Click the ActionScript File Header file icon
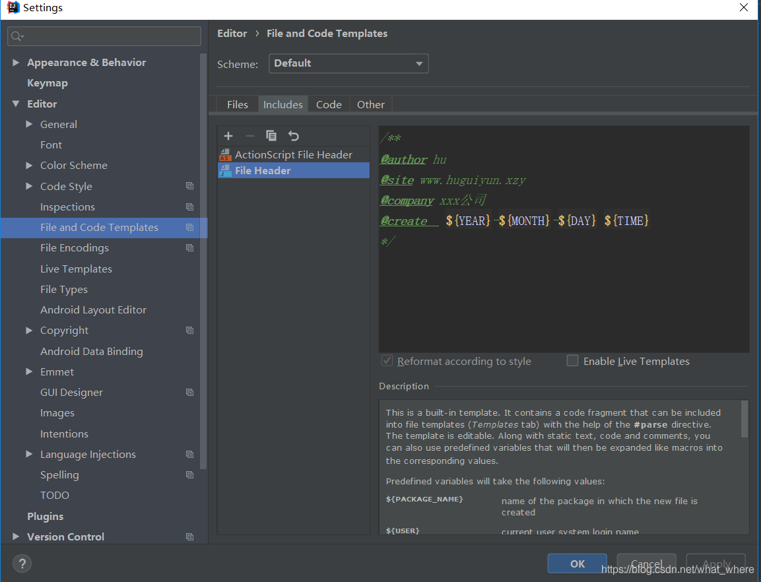 click(224, 155)
